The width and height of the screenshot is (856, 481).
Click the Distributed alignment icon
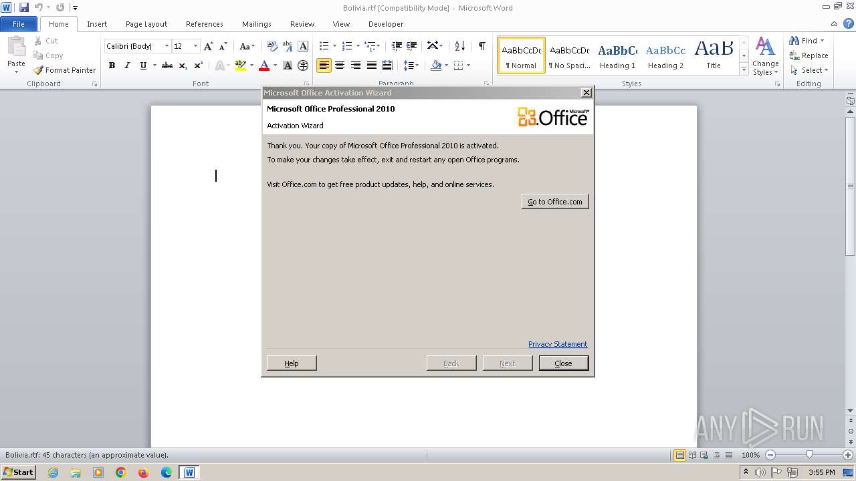387,65
